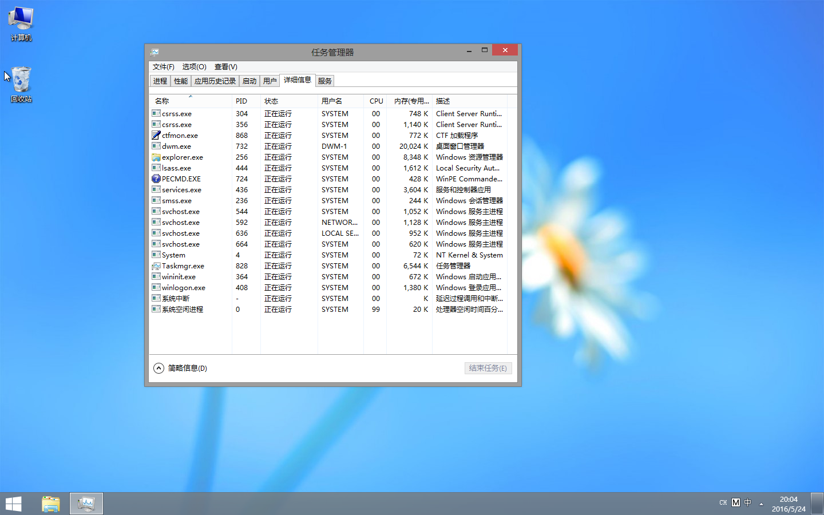Click the explorer.exe folder icon
Screen dimensions: 824x515
[156, 157]
